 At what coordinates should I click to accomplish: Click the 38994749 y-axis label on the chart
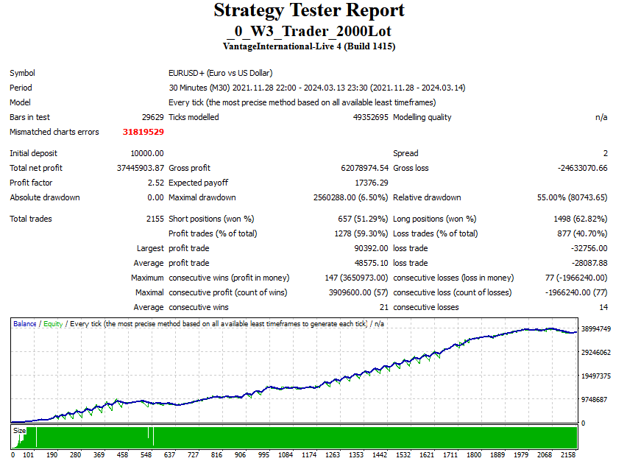pos(598,329)
